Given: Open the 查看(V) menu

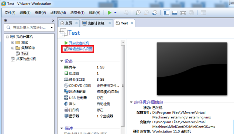Looking at the screenshot, I should click(x=41, y=13).
